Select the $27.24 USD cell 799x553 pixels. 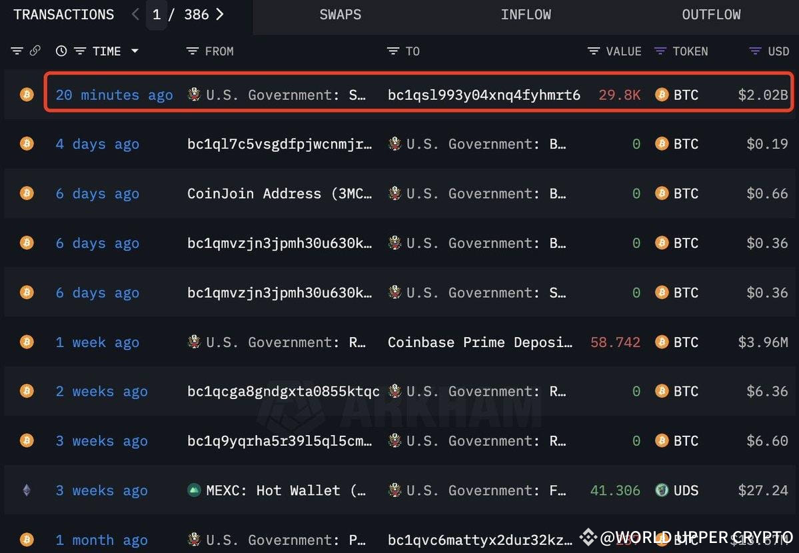point(763,490)
